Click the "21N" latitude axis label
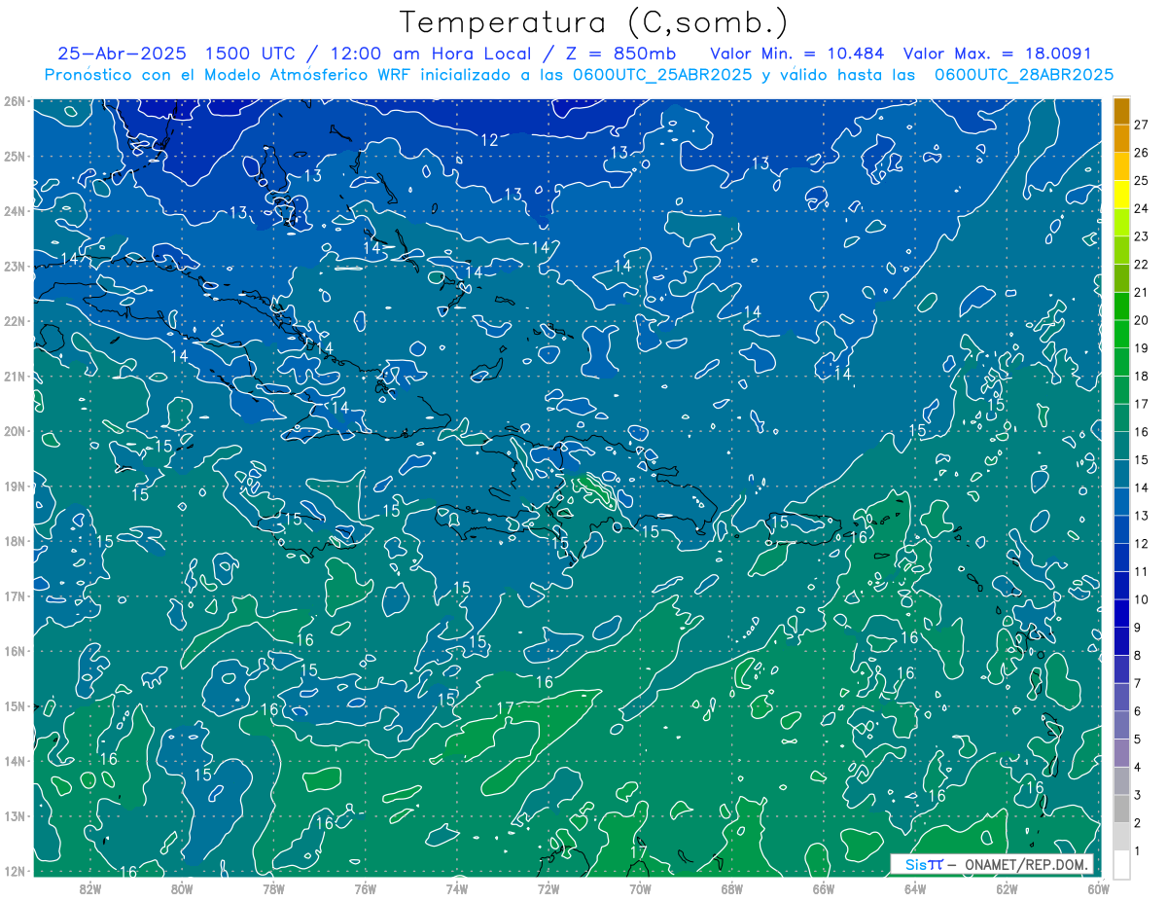This screenshot has width=1167, height=902. coord(15,376)
